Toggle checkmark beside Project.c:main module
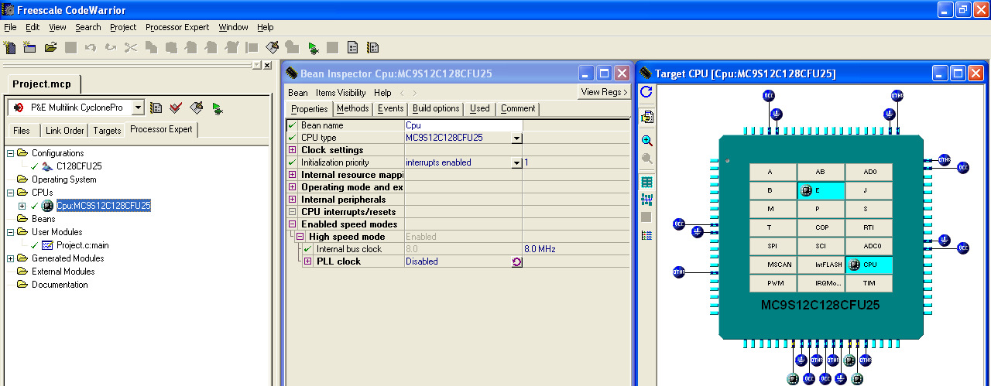The image size is (991, 386). [34, 245]
